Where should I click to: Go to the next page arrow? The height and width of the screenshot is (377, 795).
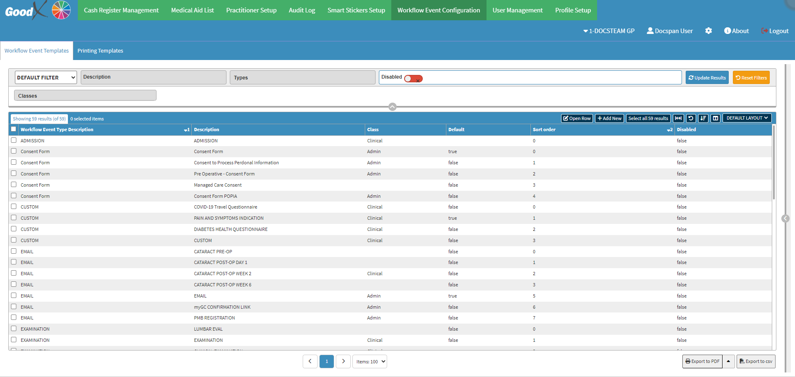click(x=343, y=361)
